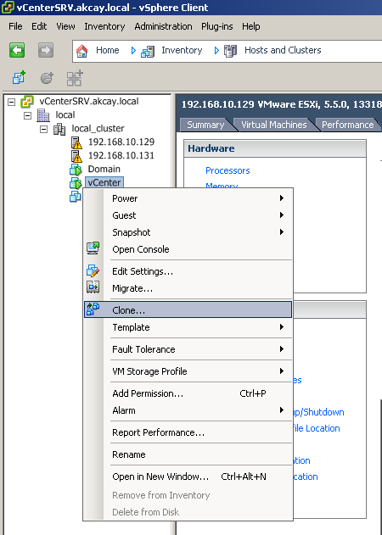382x535 pixels.
Task: Click the VM icon below vCenter
Action: 76,196
